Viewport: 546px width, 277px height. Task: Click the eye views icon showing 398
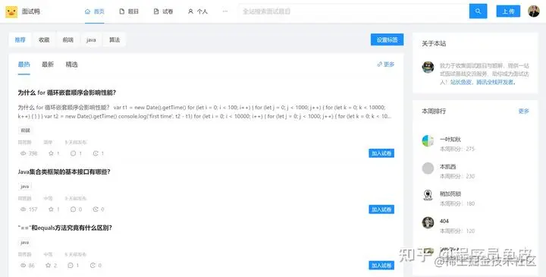click(x=24, y=153)
